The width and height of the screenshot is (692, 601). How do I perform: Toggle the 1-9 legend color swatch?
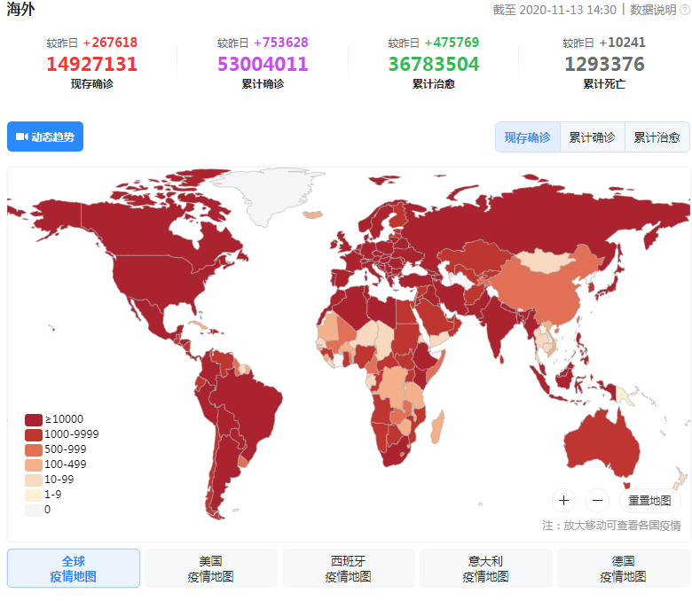tap(34, 495)
